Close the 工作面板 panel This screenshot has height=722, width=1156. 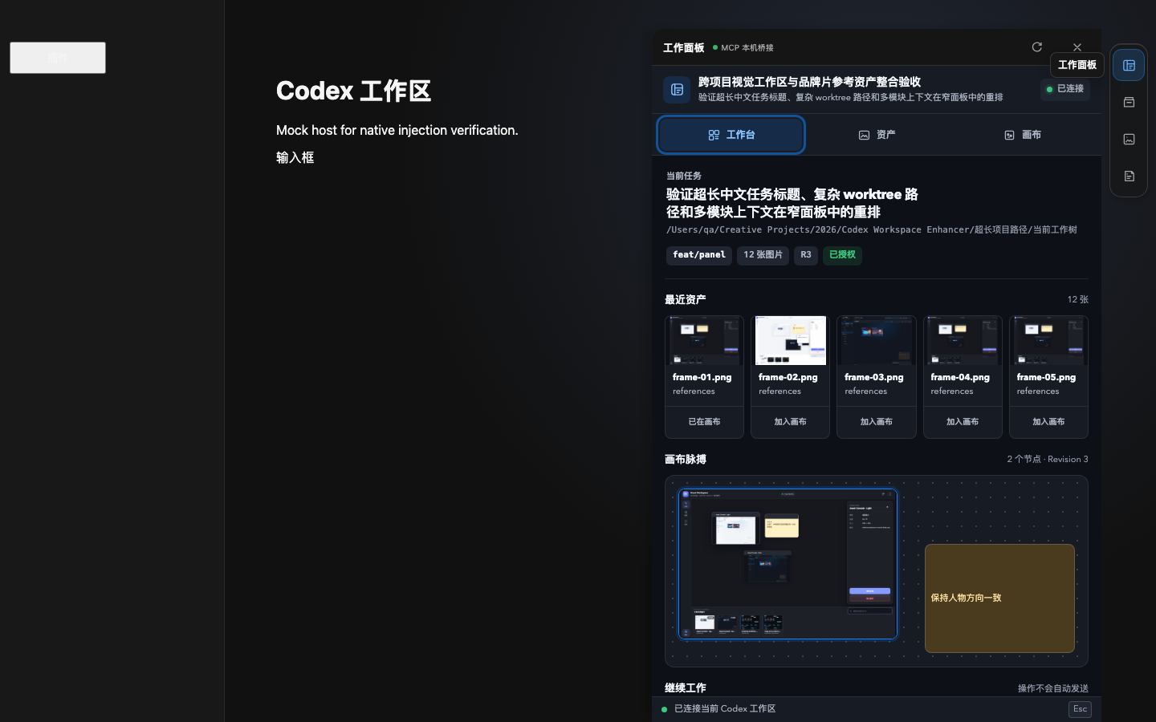(x=1077, y=47)
